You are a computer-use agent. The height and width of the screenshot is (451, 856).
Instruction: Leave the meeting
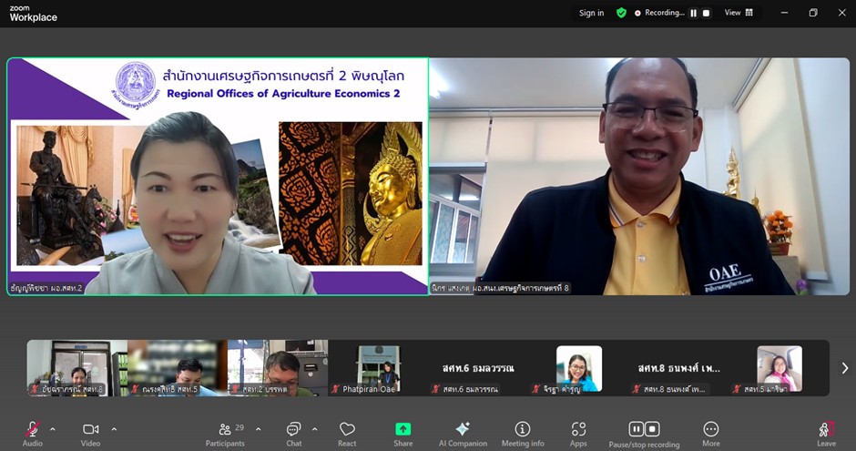pyautogui.click(x=826, y=432)
